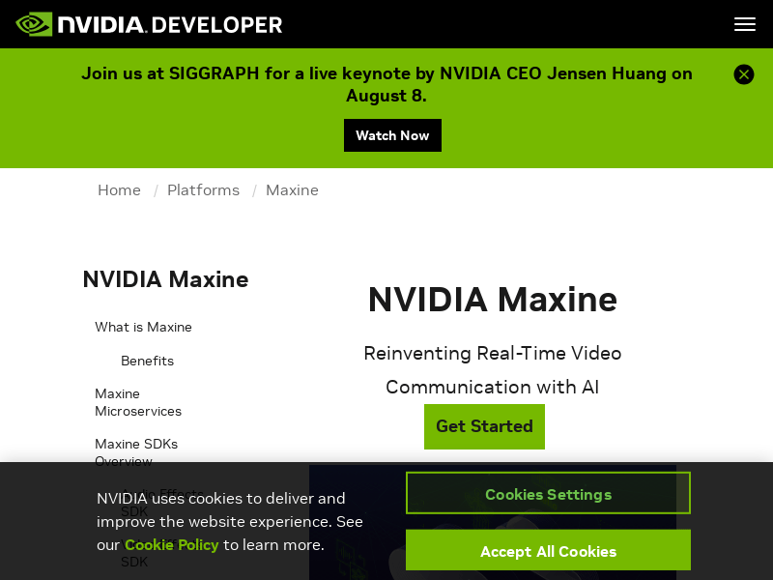This screenshot has width=773, height=580.
Task: Click the NVIDIA Maxine sidebar heading
Action: [x=165, y=278]
